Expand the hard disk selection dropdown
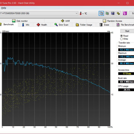This screenshot has height=134, width=134. (x=77, y=13)
